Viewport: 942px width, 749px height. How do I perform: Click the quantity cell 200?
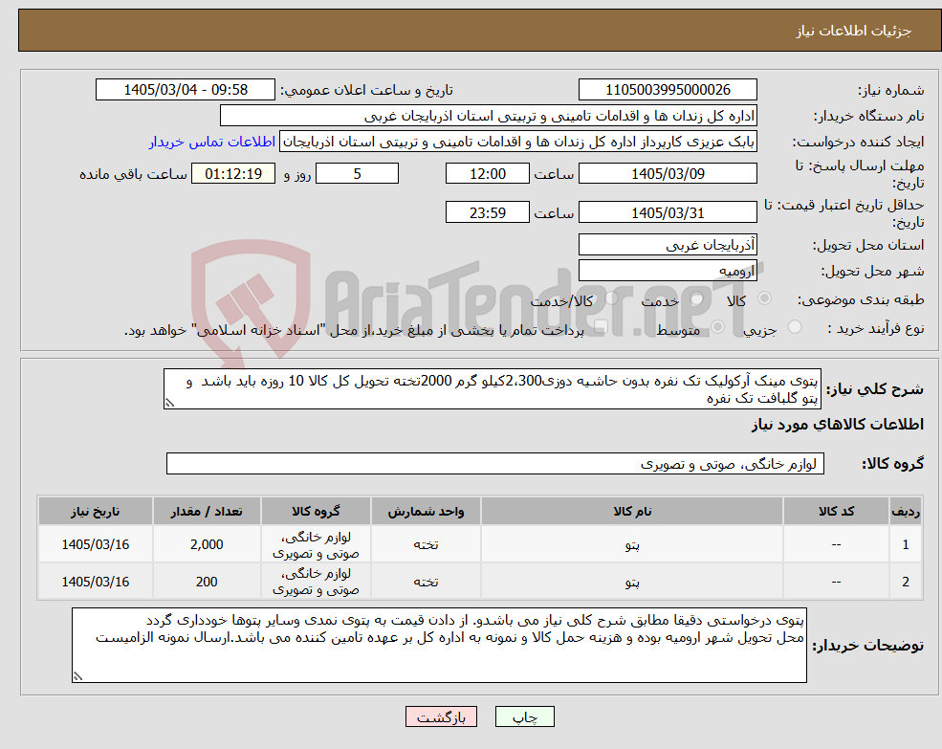click(x=207, y=582)
